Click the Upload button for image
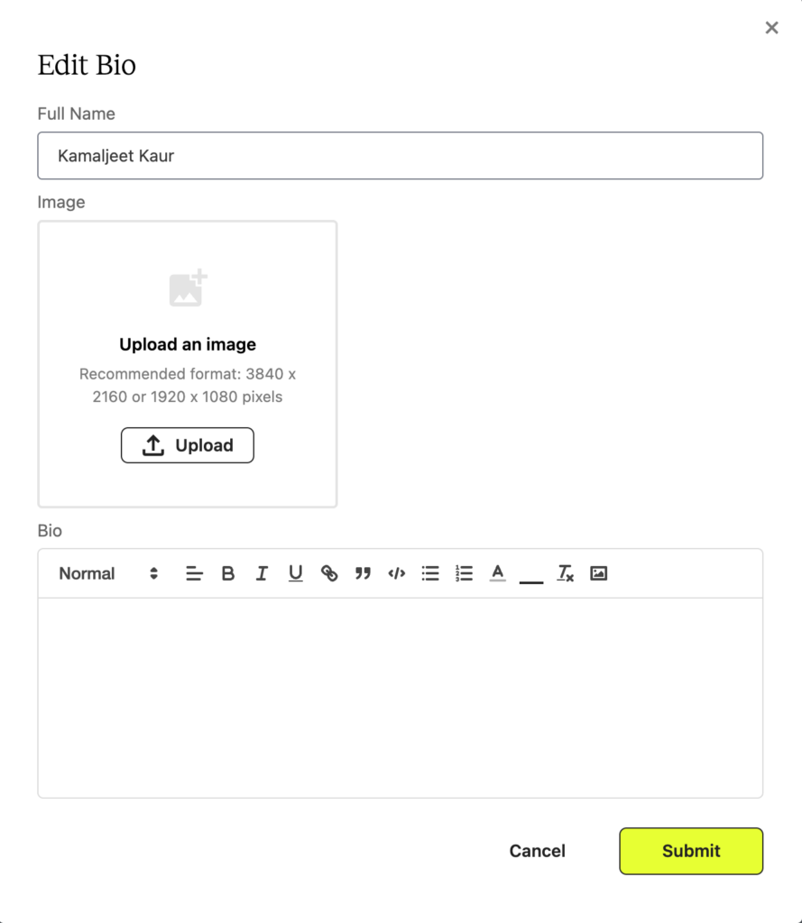 (x=188, y=445)
